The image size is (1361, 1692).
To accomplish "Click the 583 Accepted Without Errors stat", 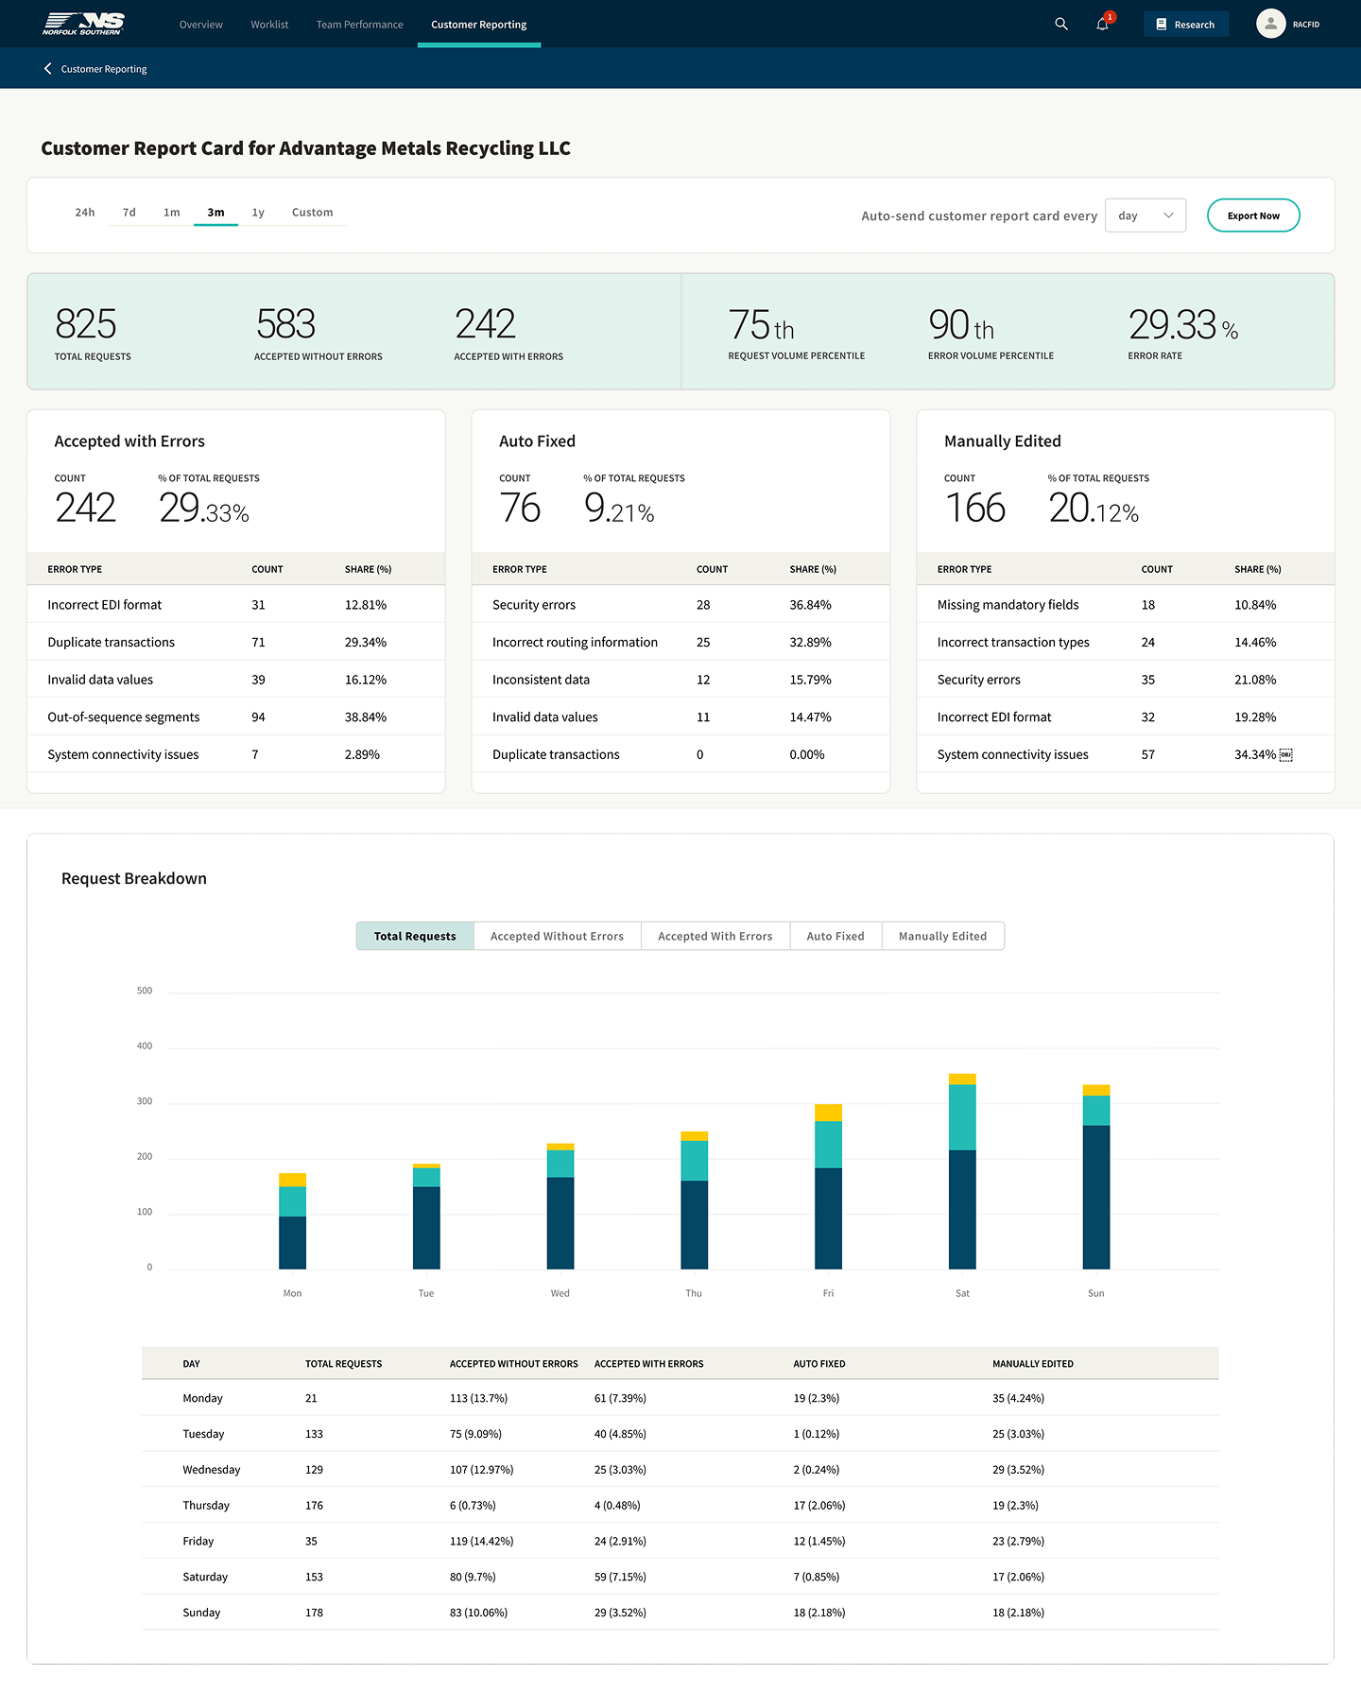I will pos(319,333).
